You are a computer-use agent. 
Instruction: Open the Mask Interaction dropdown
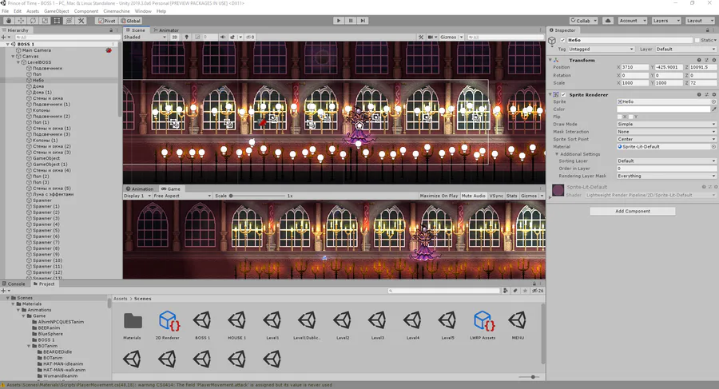click(666, 132)
